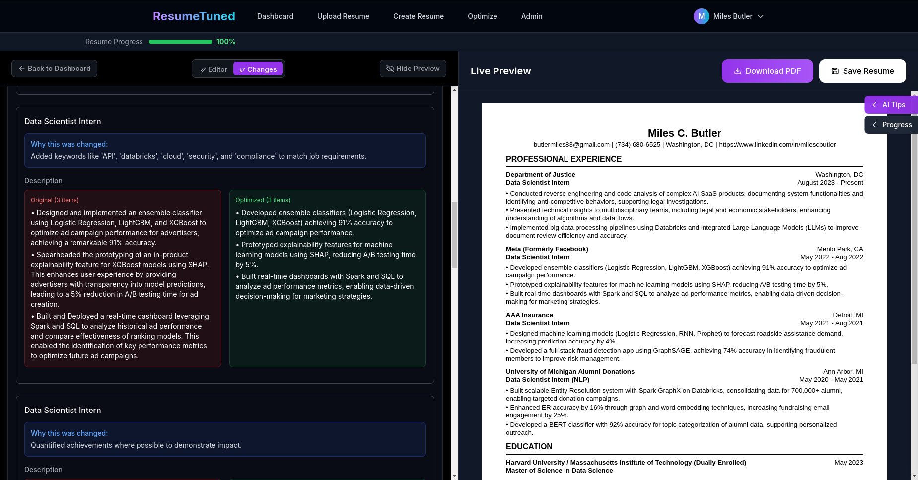The image size is (918, 480).
Task: Click "Menlo Park, CA" location
Action: tap(840, 249)
